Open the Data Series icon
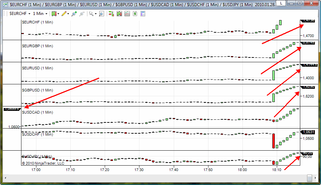Screen dimensions: 321x185 click(x=119, y=14)
